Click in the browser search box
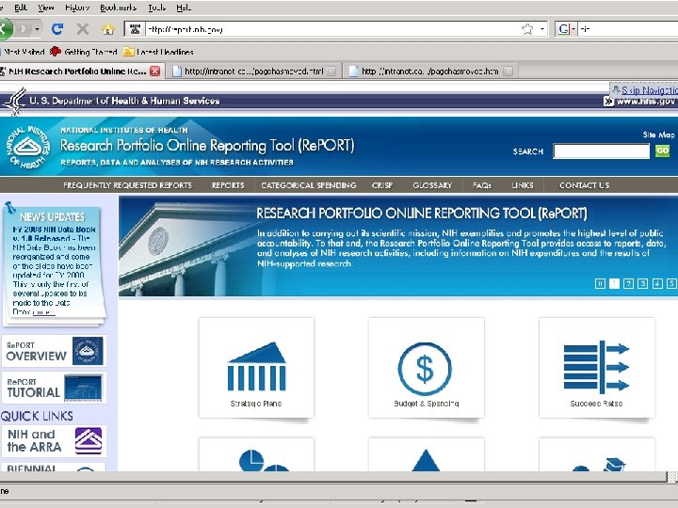Screen dimensions: 678x508 628,29
